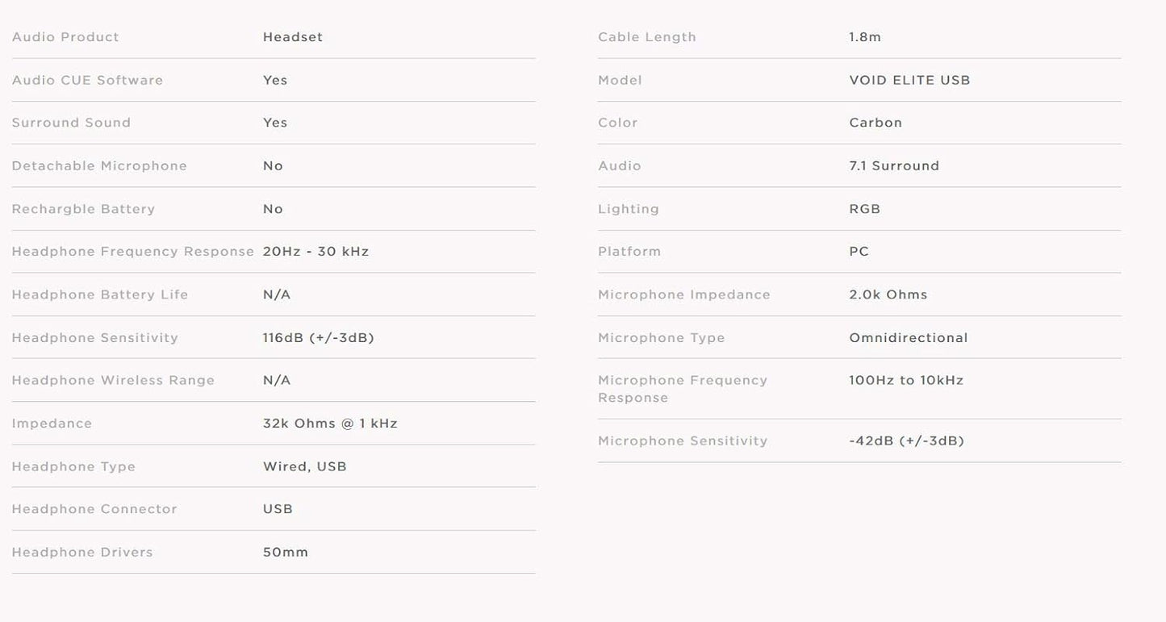Click the -42dB microphone sensitivity value
Screen dimensions: 1166x622
[907, 440]
